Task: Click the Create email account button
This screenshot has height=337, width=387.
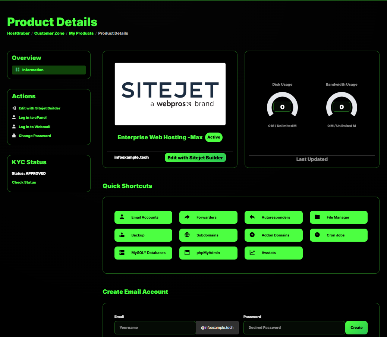Action: [x=356, y=328]
